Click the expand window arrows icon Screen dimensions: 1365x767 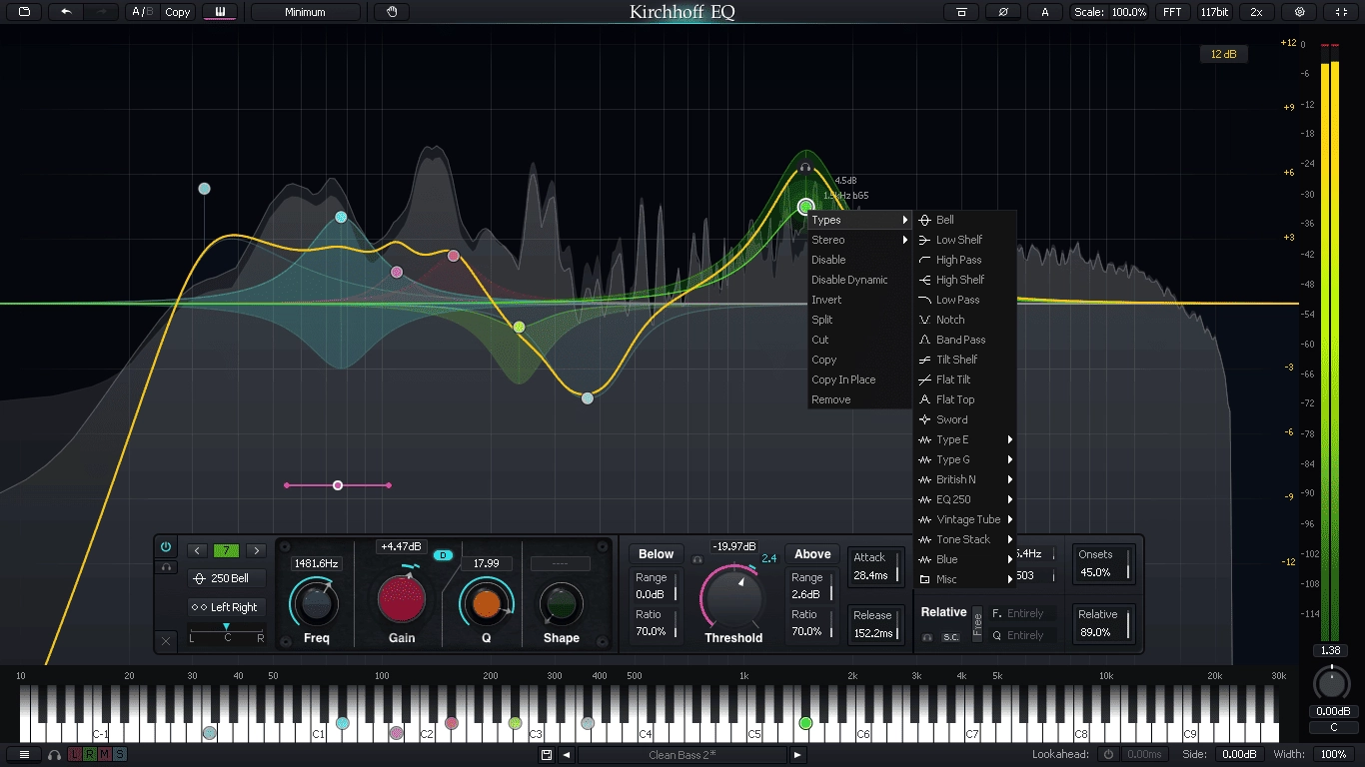1341,12
